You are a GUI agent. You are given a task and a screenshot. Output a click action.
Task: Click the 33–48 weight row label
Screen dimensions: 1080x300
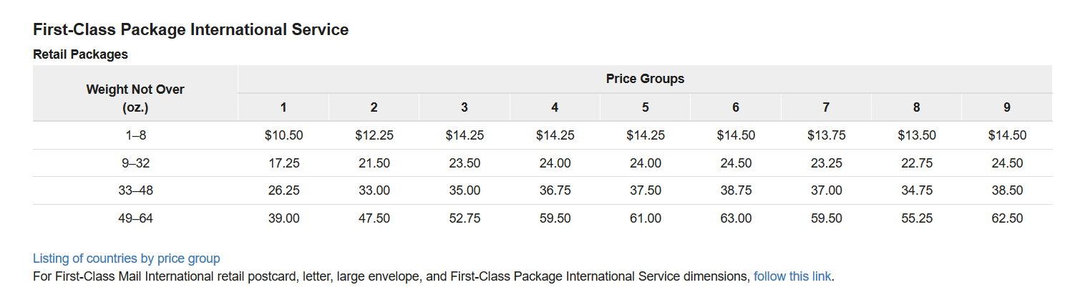(x=135, y=190)
